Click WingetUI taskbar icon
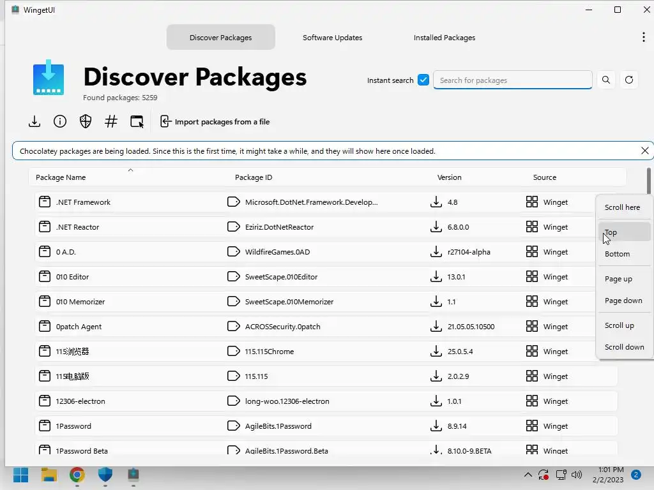654x490 pixels. pos(133,475)
